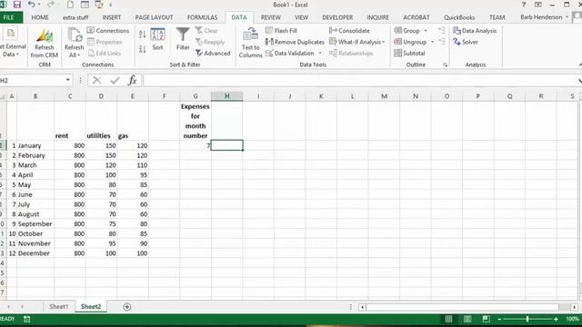The width and height of the screenshot is (582, 327).
Task: Open What-If Analysis dropdown
Action: (357, 42)
